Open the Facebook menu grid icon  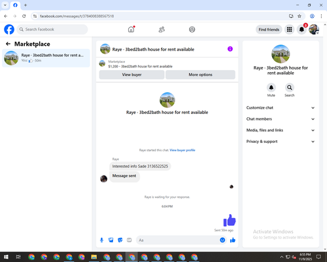point(289,29)
